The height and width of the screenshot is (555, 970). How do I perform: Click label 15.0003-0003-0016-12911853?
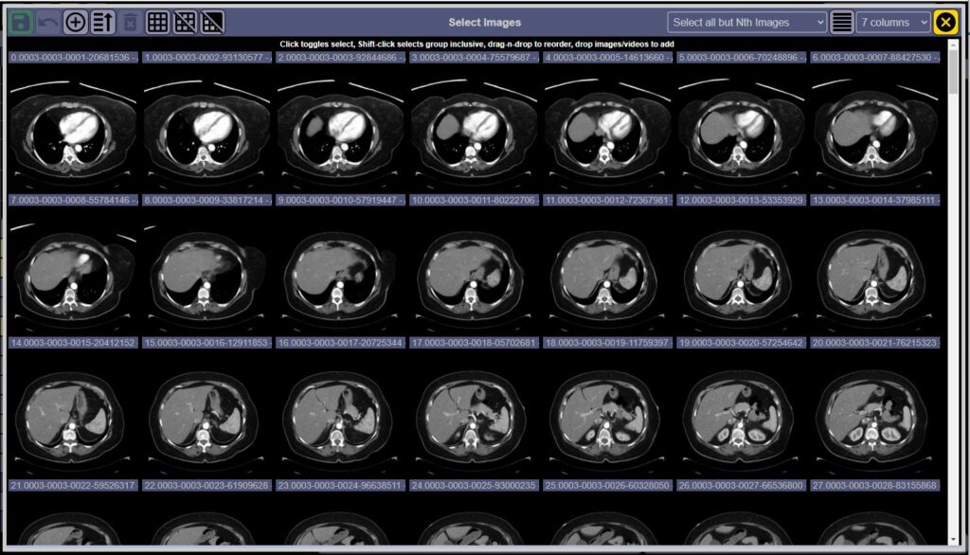click(207, 343)
